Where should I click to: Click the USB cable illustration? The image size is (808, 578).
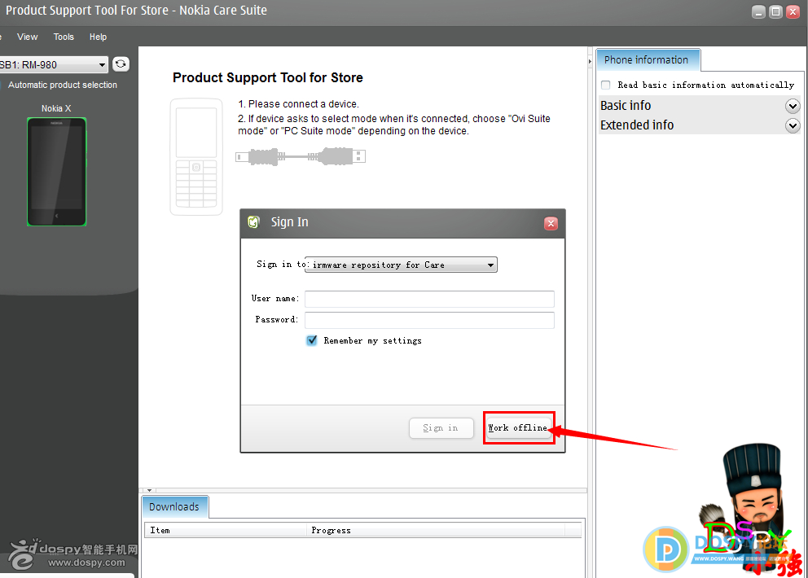(301, 156)
